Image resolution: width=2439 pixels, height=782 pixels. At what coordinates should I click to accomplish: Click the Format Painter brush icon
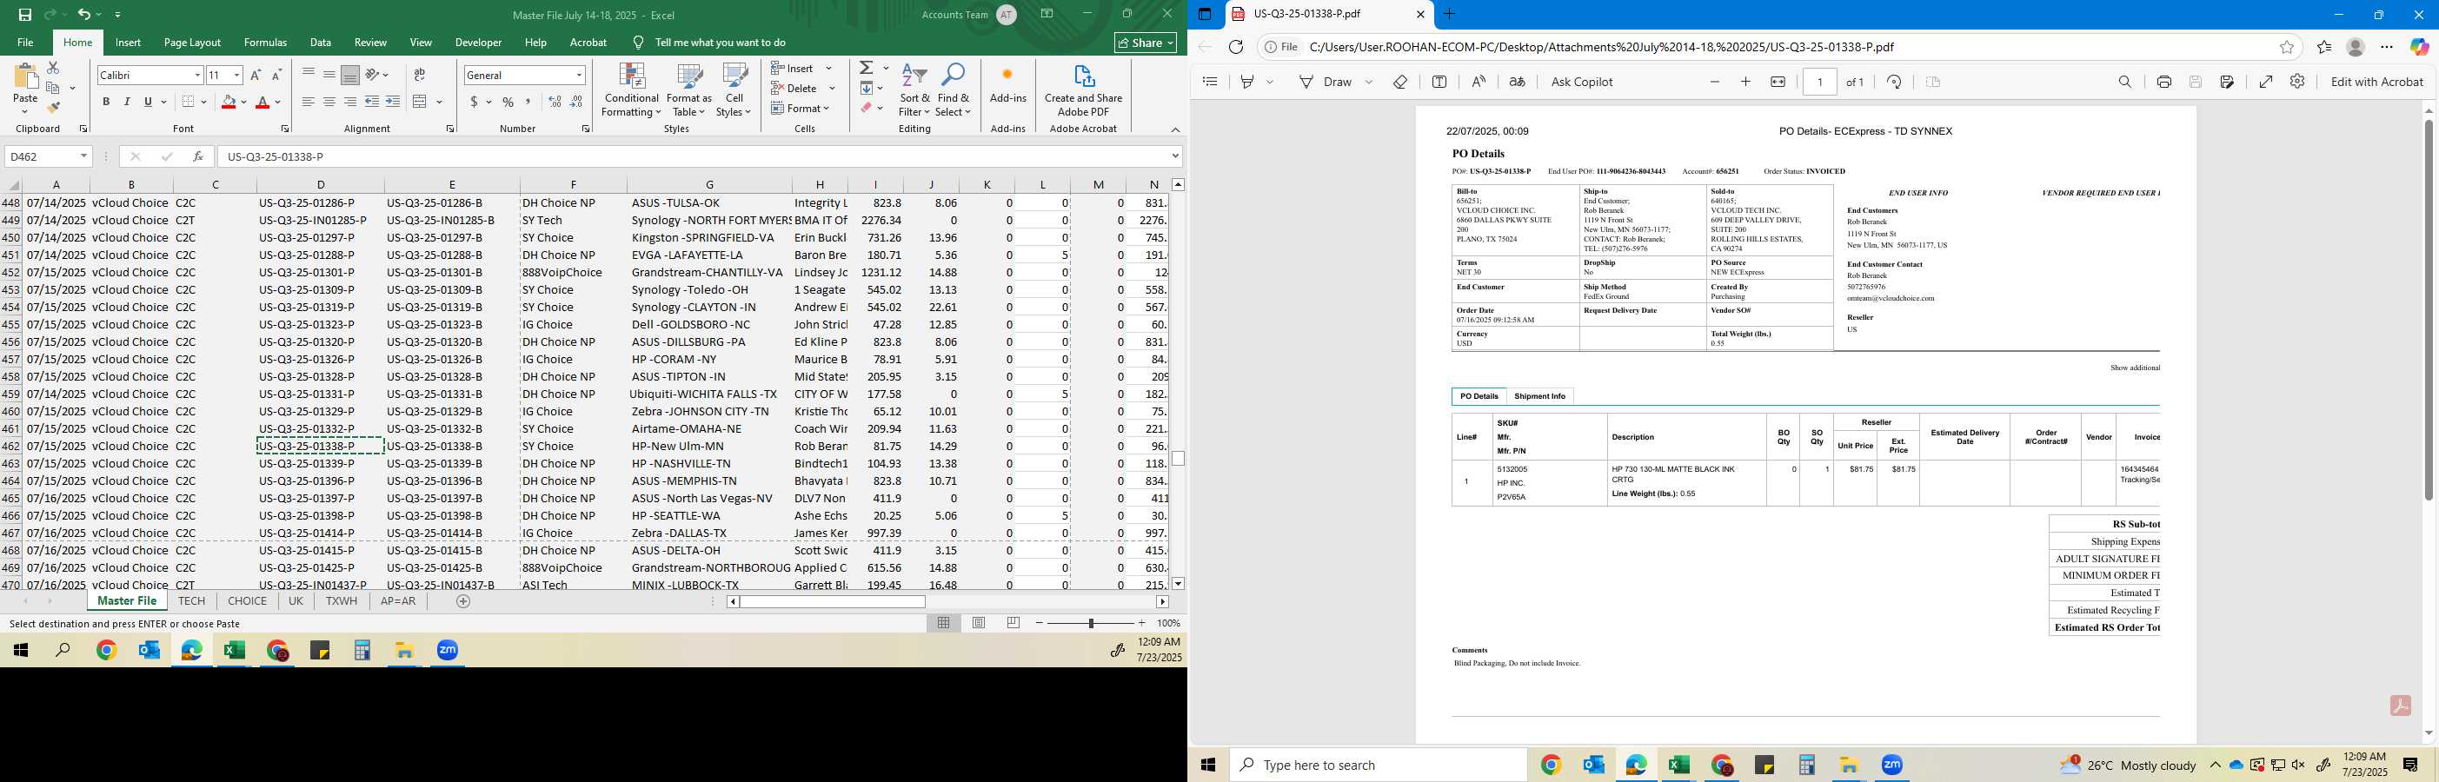tap(53, 108)
